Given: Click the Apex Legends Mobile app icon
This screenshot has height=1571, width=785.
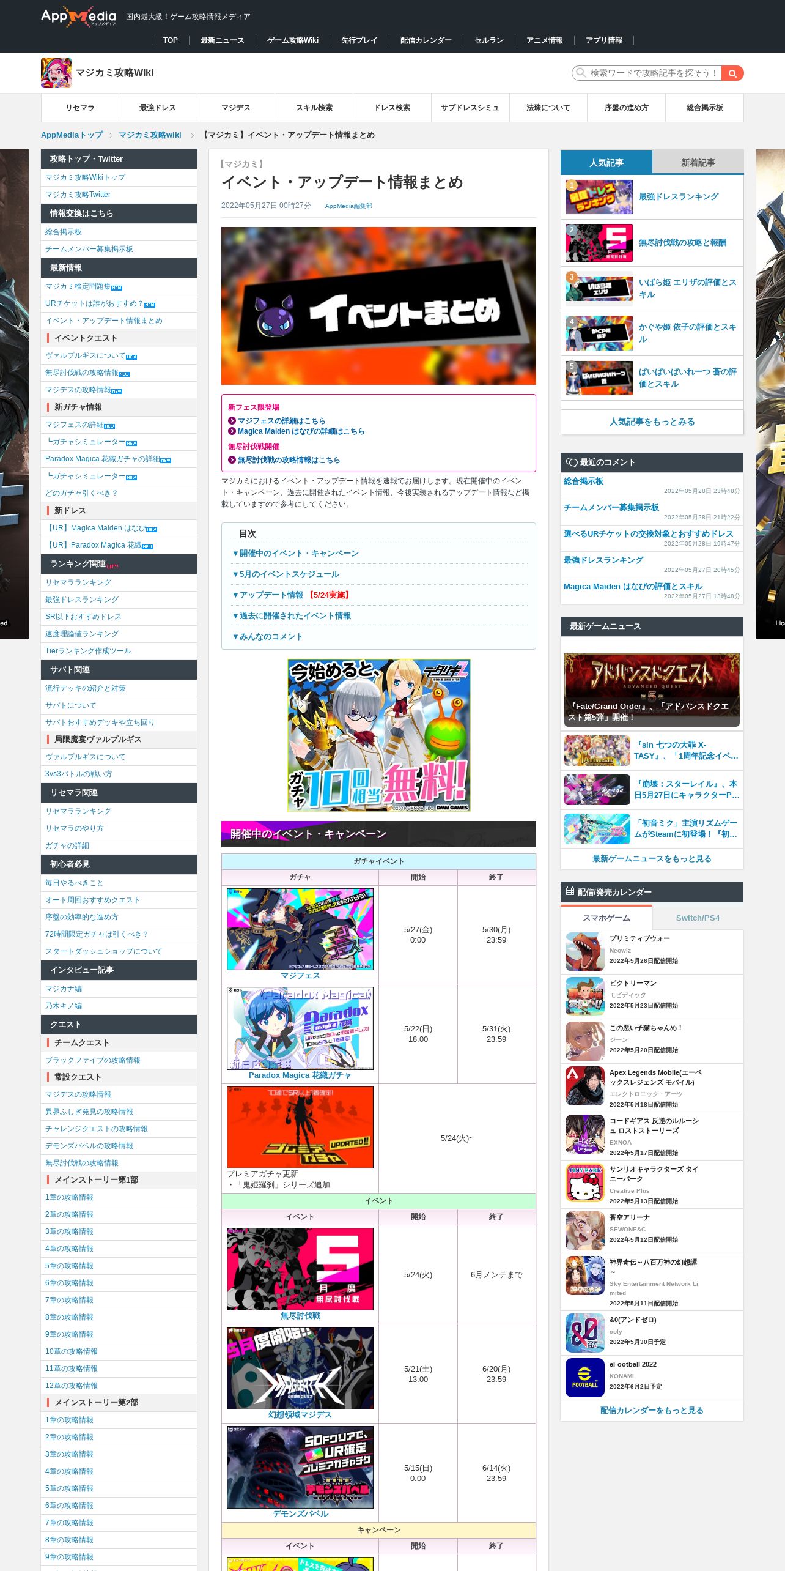Looking at the screenshot, I should (x=585, y=1086).
